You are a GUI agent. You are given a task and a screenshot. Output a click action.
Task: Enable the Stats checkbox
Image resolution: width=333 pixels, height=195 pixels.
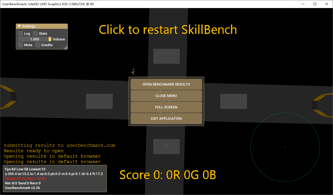35,33
